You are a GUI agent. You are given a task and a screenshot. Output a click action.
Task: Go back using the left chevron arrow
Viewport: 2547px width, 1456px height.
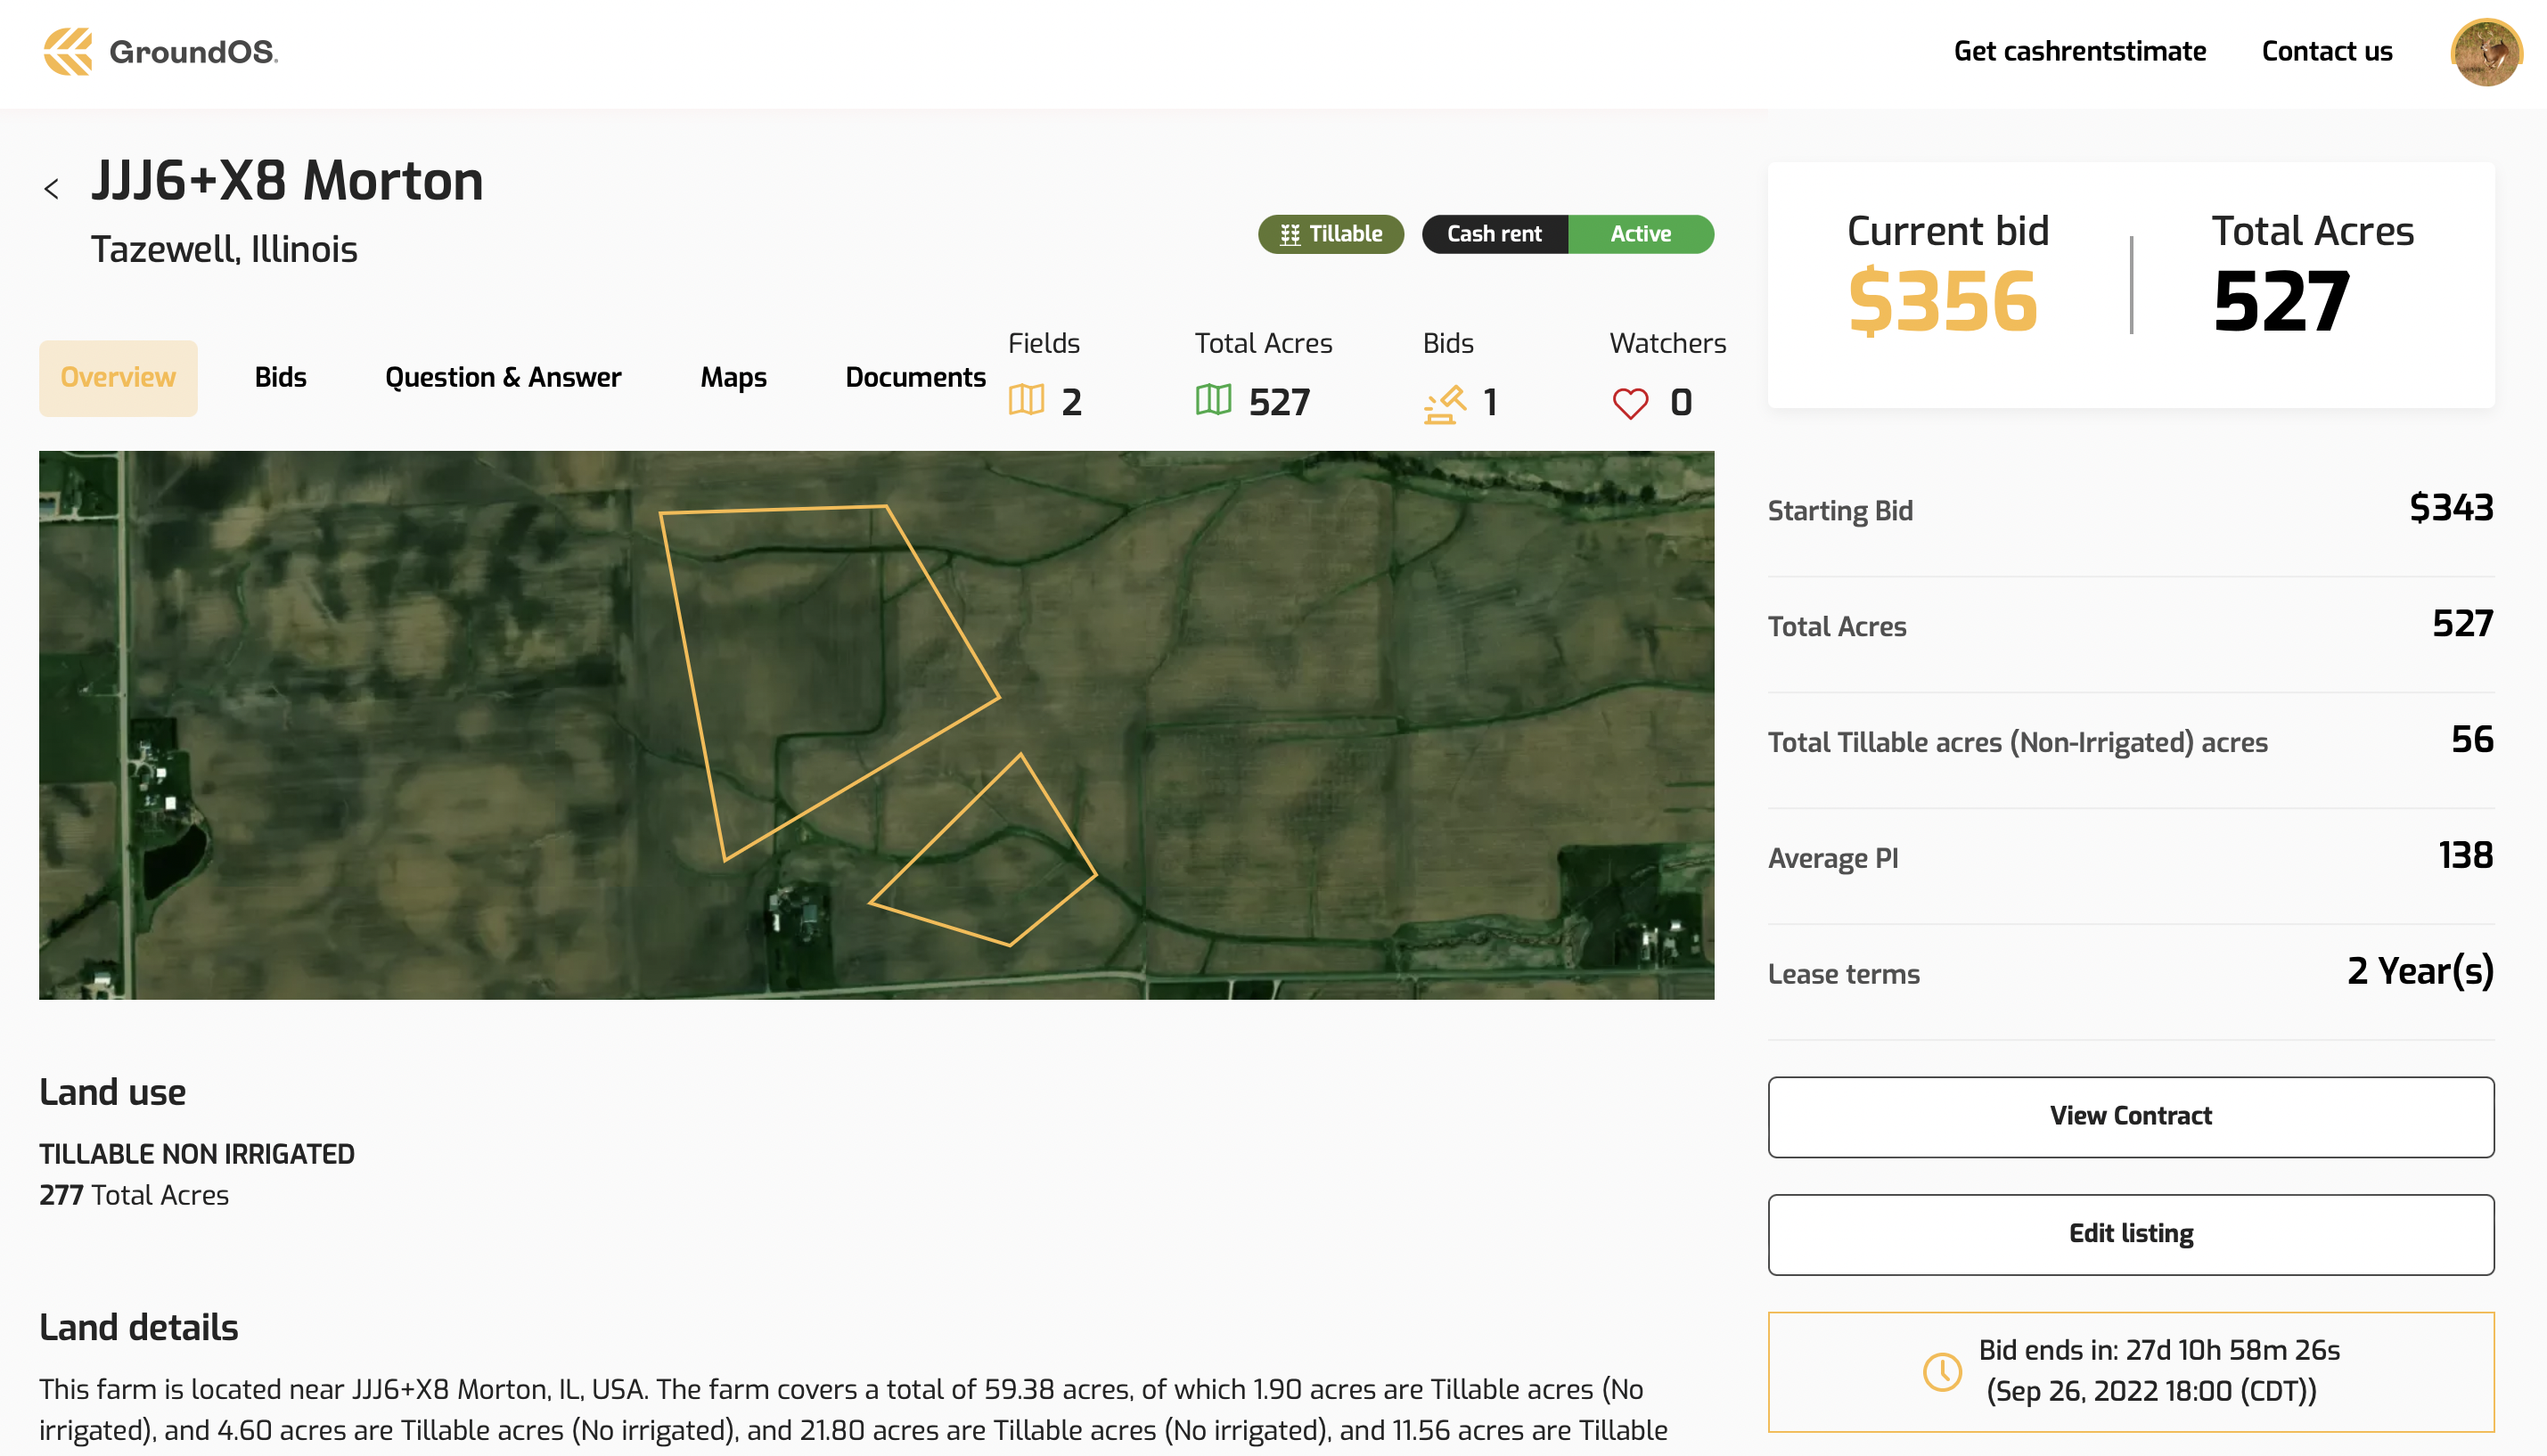(52, 188)
